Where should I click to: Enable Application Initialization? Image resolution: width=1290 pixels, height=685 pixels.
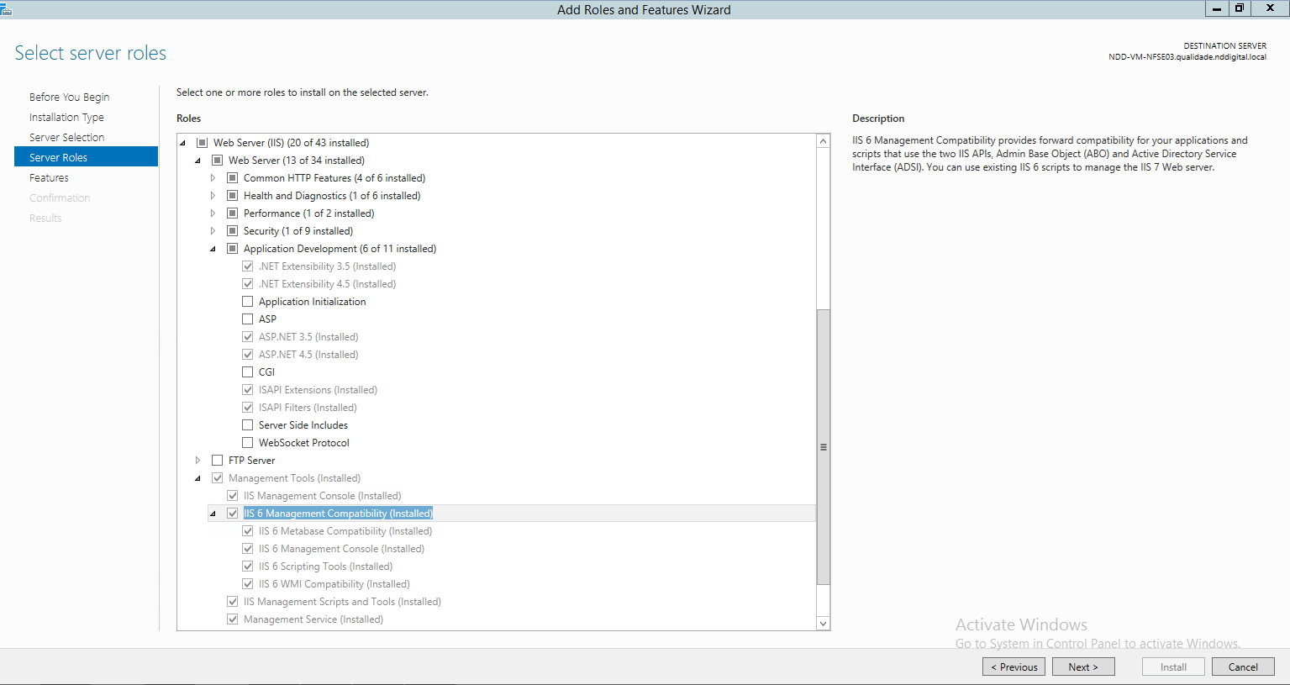pos(247,301)
